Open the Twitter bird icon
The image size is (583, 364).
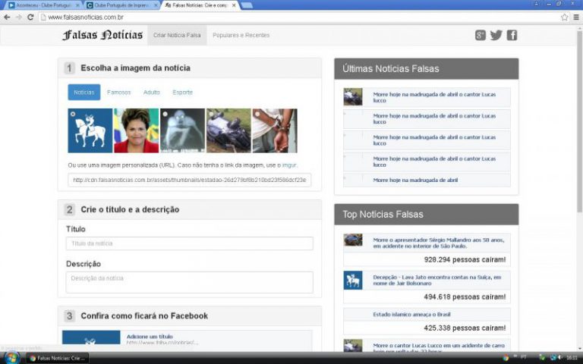496,36
